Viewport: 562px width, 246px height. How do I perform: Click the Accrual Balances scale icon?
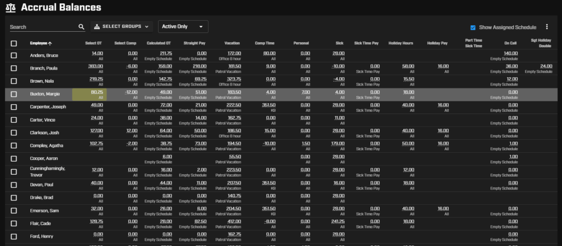pos(11,8)
